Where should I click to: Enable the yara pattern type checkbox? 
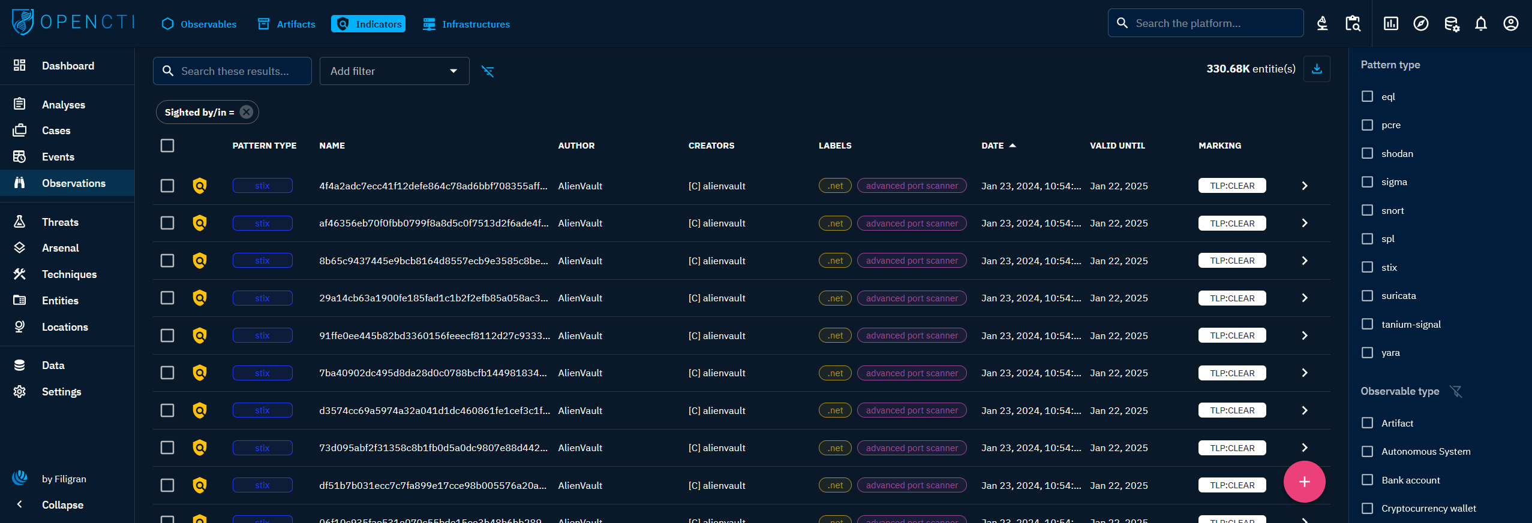click(1367, 352)
